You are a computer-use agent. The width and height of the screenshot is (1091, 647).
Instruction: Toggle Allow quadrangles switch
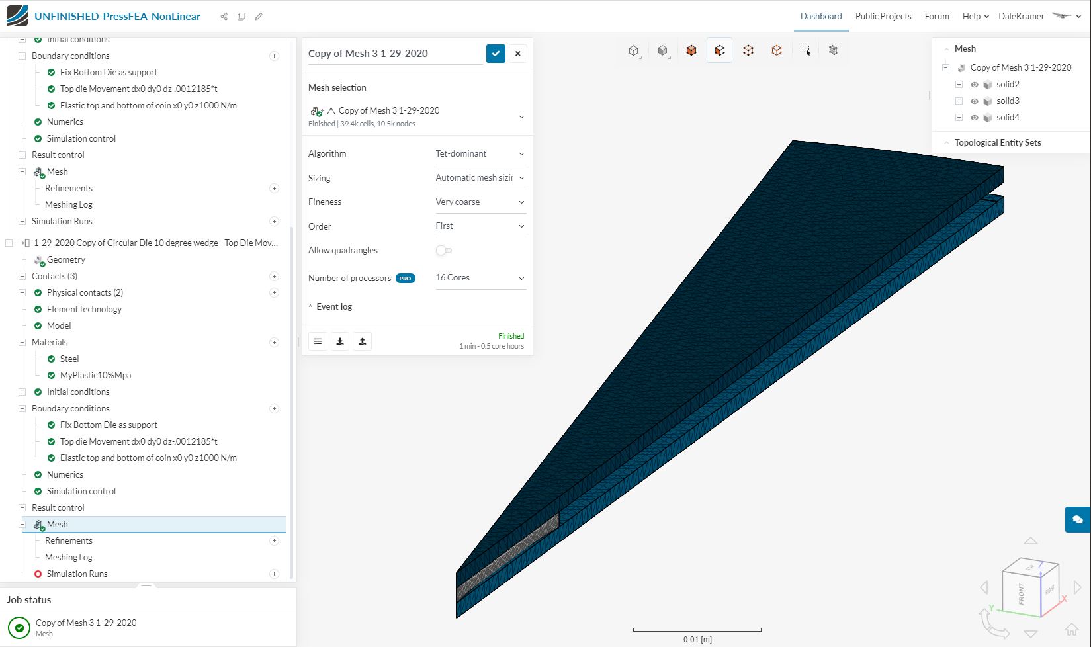(x=443, y=251)
